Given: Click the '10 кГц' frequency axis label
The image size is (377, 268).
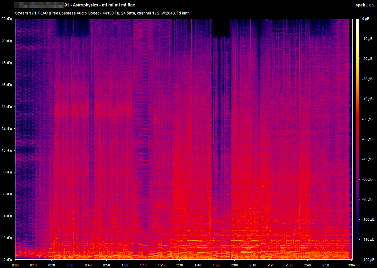Looking at the screenshot, I should (x=6, y=150).
